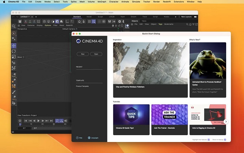The width and height of the screenshot is (244, 153).
Task: Click the search magnifier icon in left toolbar
Action: [14, 26]
